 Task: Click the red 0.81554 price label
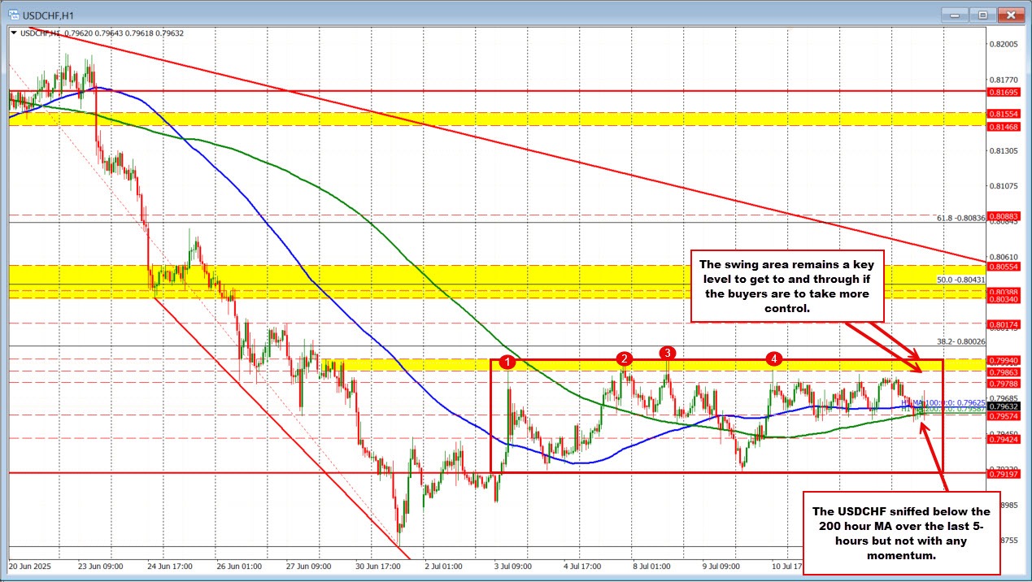coord(1002,114)
